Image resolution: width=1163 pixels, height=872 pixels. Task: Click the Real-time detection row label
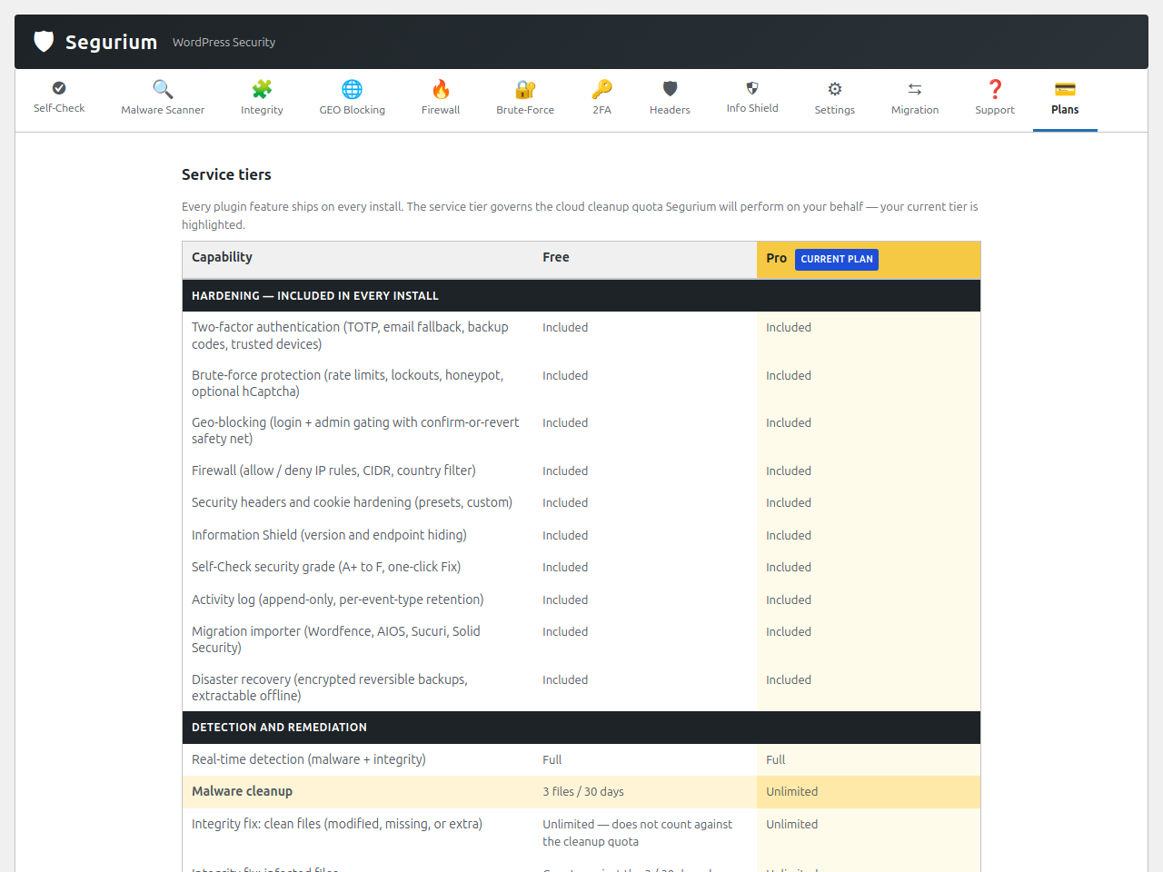tap(308, 759)
